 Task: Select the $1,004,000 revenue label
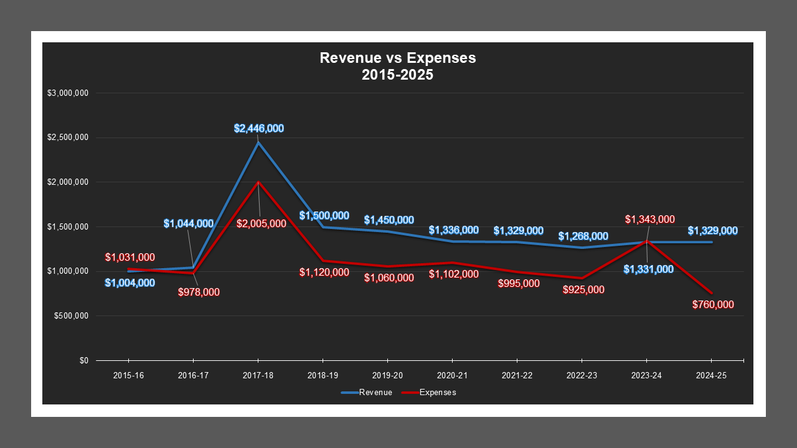coord(129,283)
